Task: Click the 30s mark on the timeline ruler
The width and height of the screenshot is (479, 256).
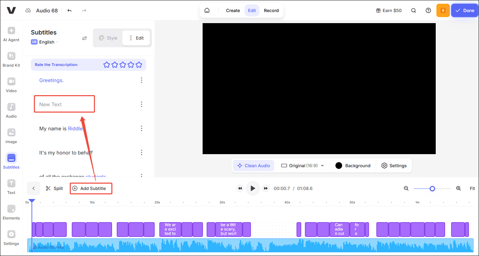Action: click(x=222, y=202)
